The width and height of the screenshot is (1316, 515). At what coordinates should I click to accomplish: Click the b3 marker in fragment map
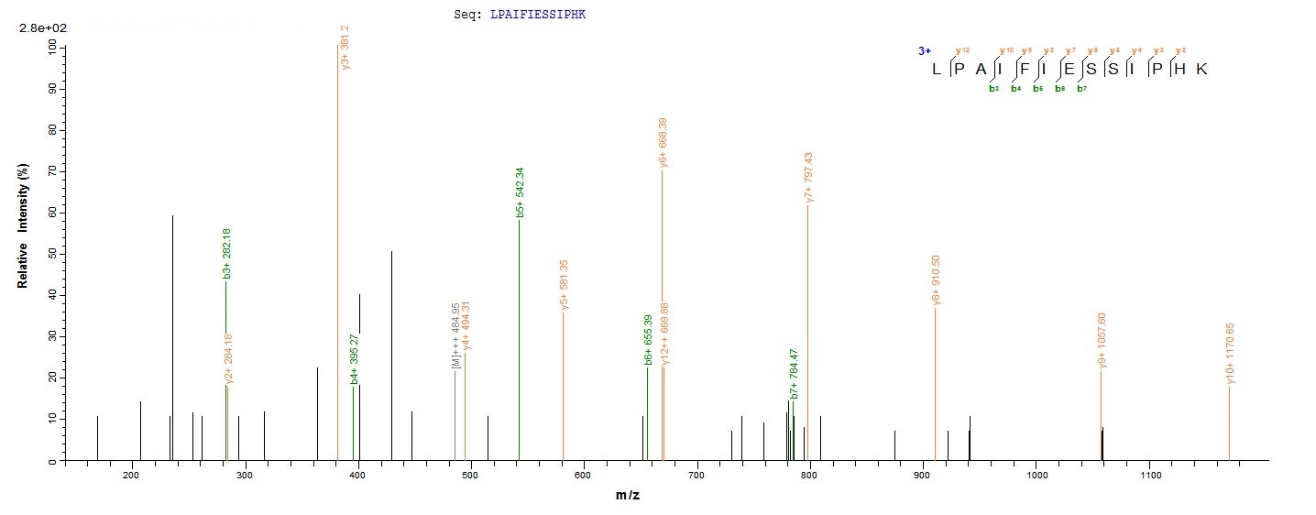coord(993,89)
